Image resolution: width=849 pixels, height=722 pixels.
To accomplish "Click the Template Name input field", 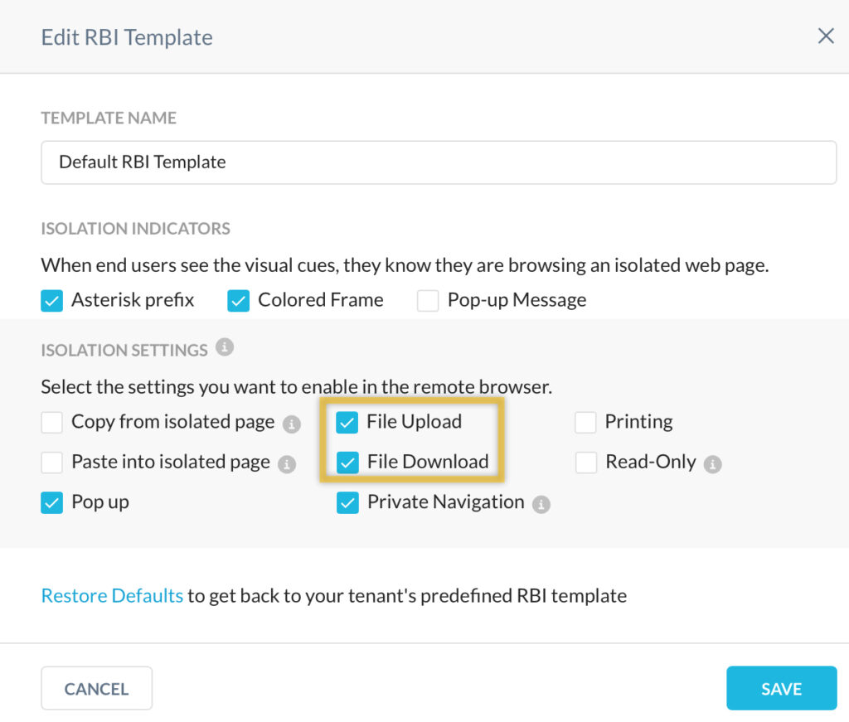I will (x=438, y=162).
